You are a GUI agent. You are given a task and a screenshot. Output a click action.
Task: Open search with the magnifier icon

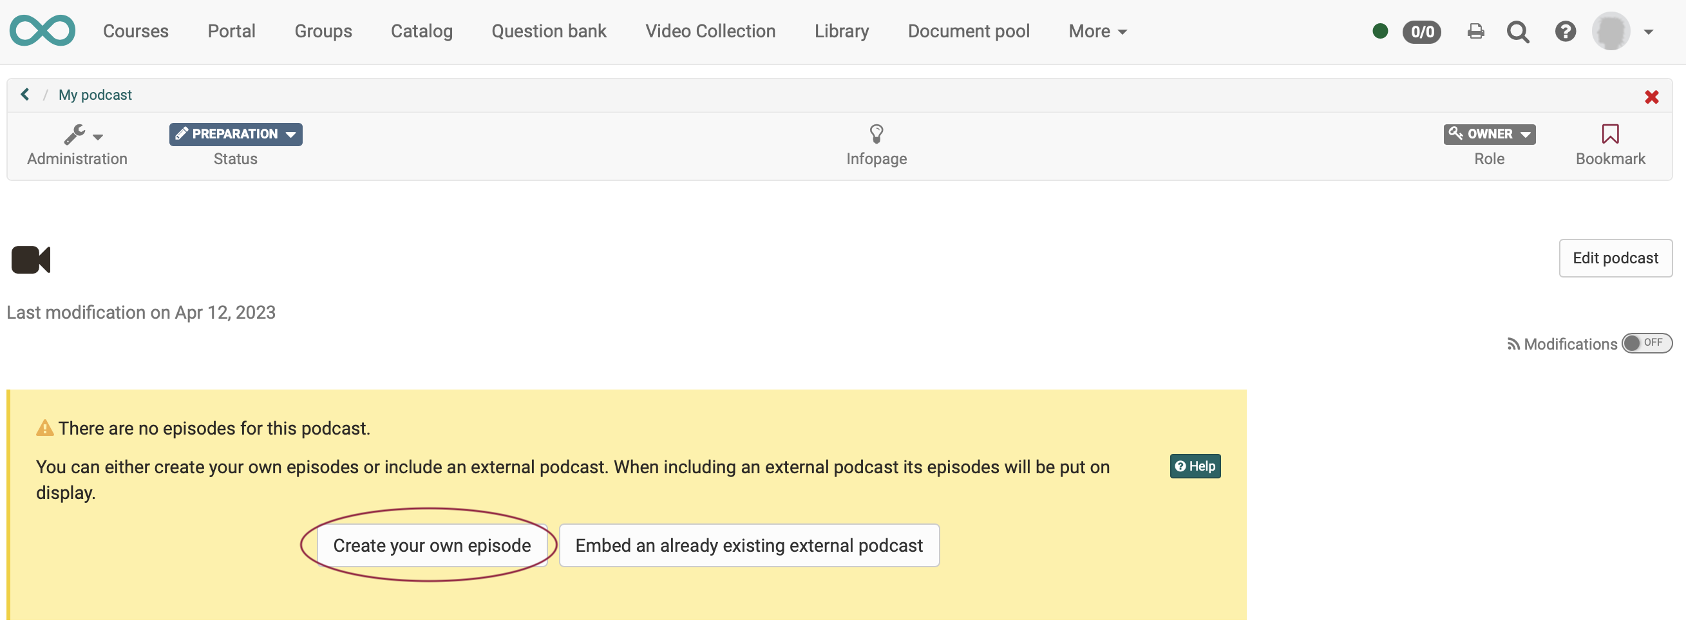click(1518, 32)
